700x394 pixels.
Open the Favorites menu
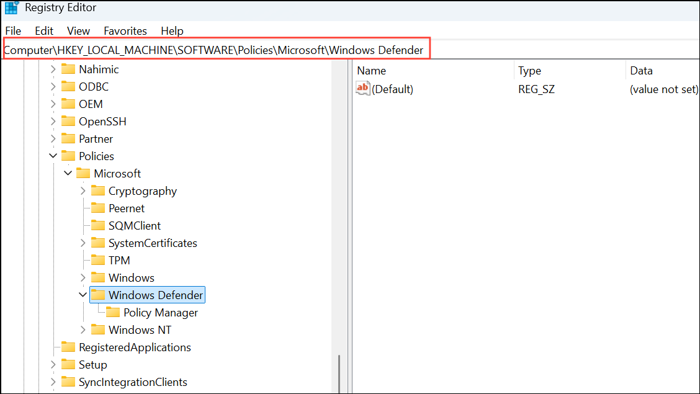click(x=125, y=30)
